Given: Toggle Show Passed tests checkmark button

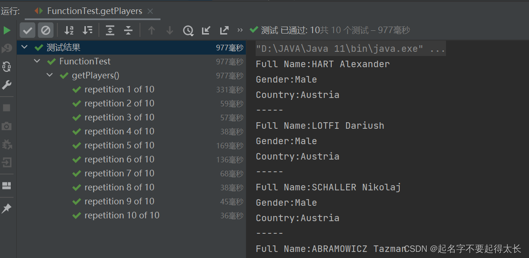Looking at the screenshot, I should [x=28, y=31].
